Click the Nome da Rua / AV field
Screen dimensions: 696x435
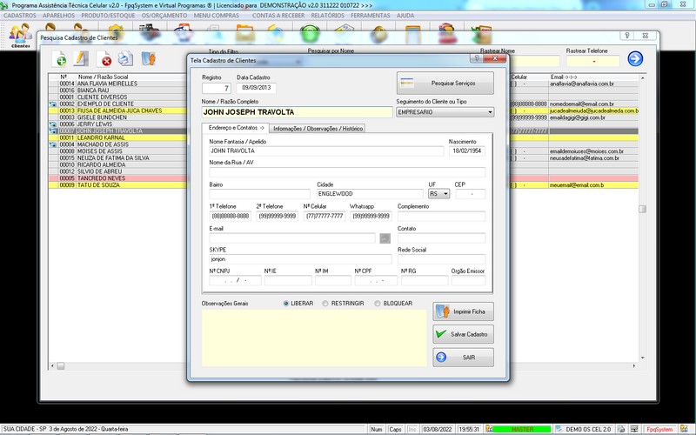click(347, 172)
